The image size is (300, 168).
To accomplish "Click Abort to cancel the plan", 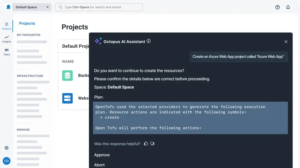I will (99, 165).
